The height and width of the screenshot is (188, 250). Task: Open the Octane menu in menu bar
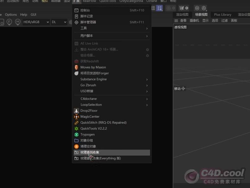point(152,1)
